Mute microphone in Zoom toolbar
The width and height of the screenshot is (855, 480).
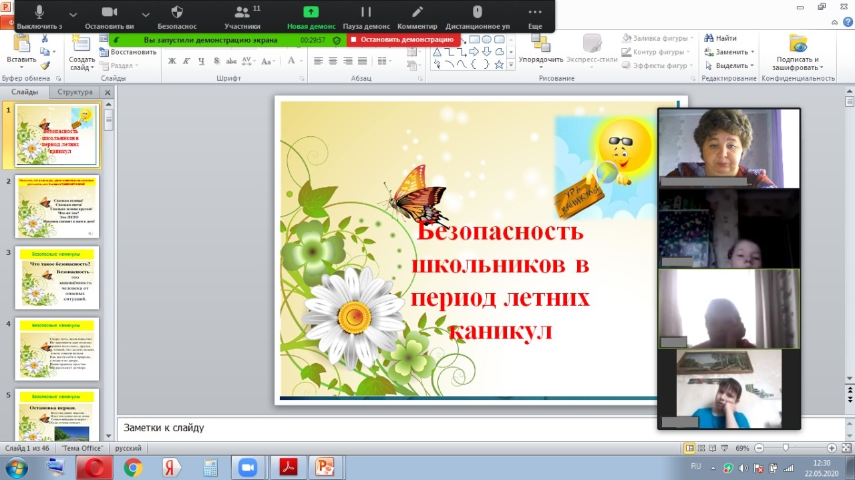[39, 16]
